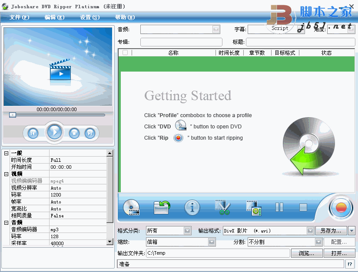Click the 时间长度 value Full
Viewport: 358px width, 272px height.
coord(78,160)
